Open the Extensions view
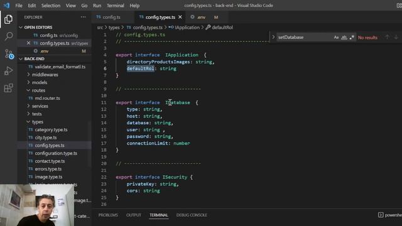This screenshot has width=402, height=226. pyautogui.click(x=8, y=88)
